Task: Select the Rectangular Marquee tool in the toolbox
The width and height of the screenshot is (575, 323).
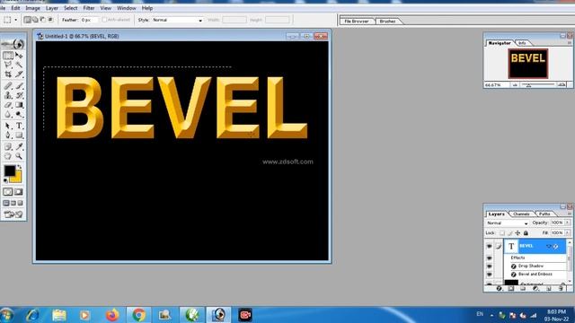Action: tap(8, 56)
